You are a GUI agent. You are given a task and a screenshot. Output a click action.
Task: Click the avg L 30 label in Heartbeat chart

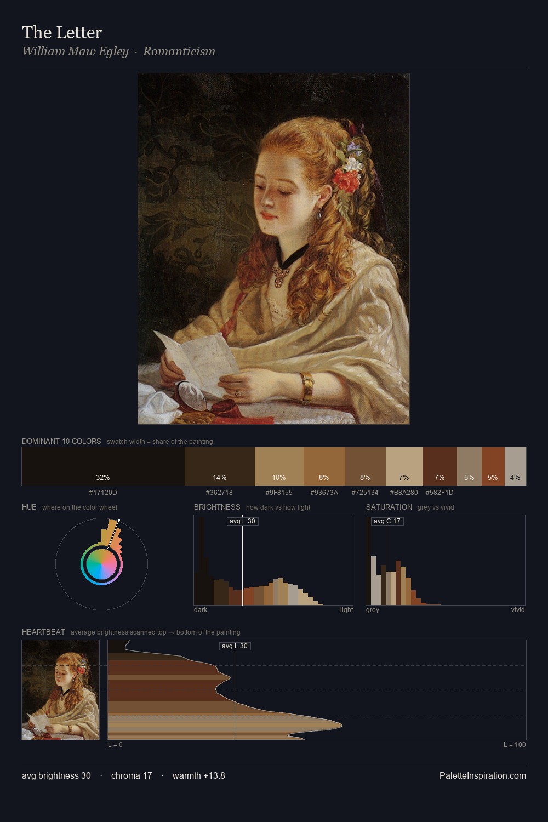[235, 646]
